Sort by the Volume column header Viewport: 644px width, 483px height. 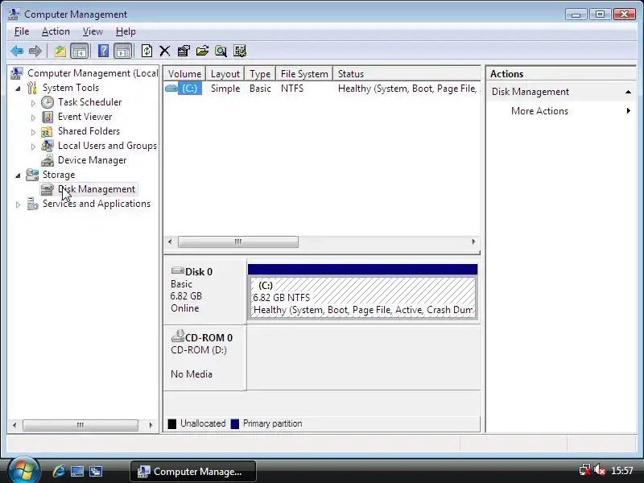(184, 73)
